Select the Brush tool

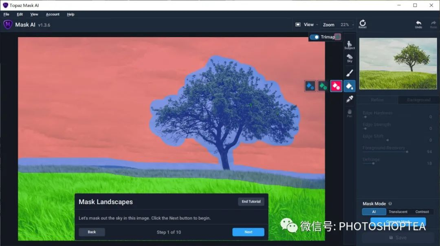coord(350,73)
